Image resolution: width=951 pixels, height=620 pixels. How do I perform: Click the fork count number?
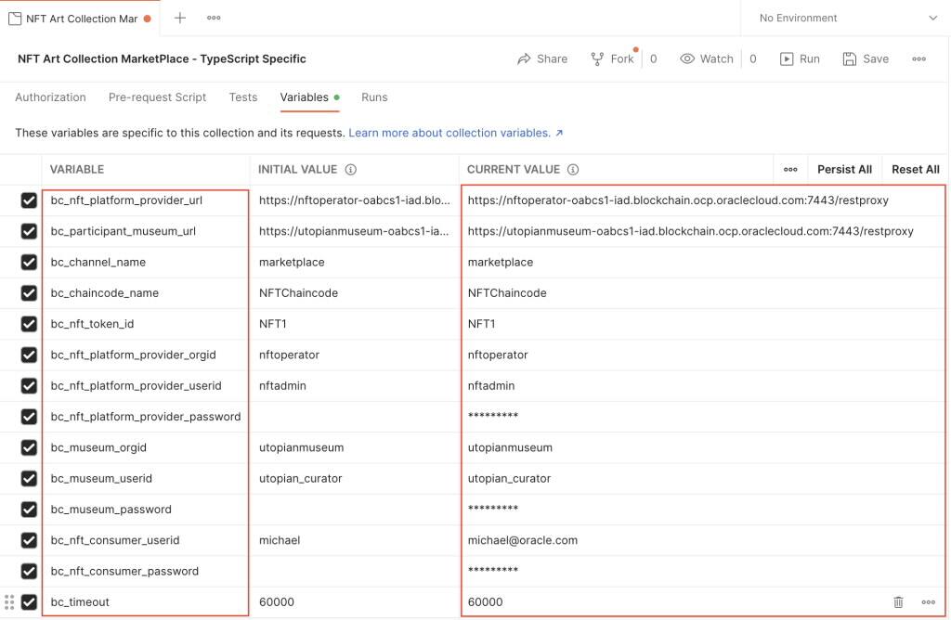point(653,58)
